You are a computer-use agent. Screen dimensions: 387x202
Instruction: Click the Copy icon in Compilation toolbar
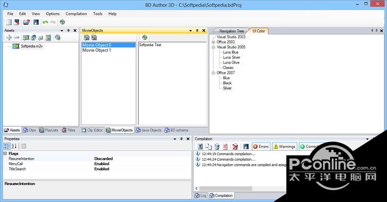click(x=208, y=146)
